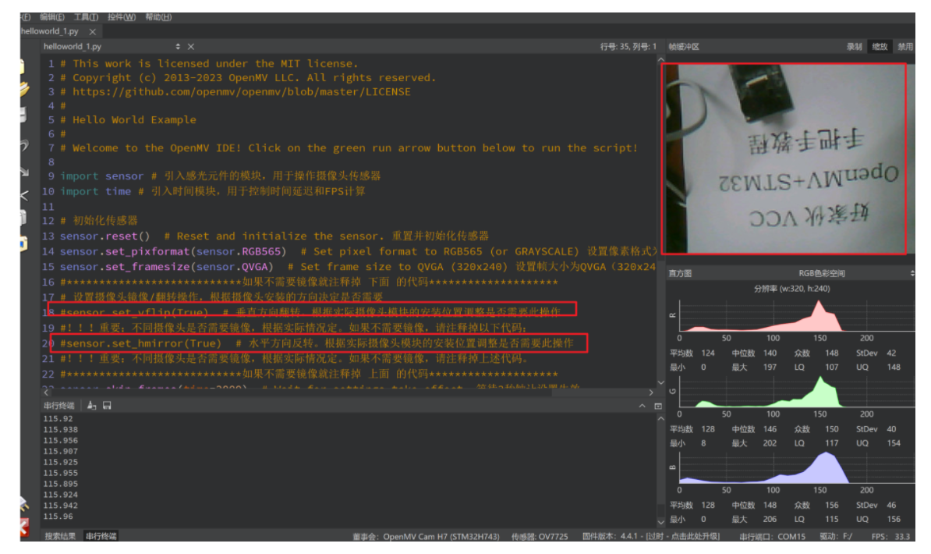Click the 行号: 35, 列号: 1 position indicator

(x=628, y=46)
